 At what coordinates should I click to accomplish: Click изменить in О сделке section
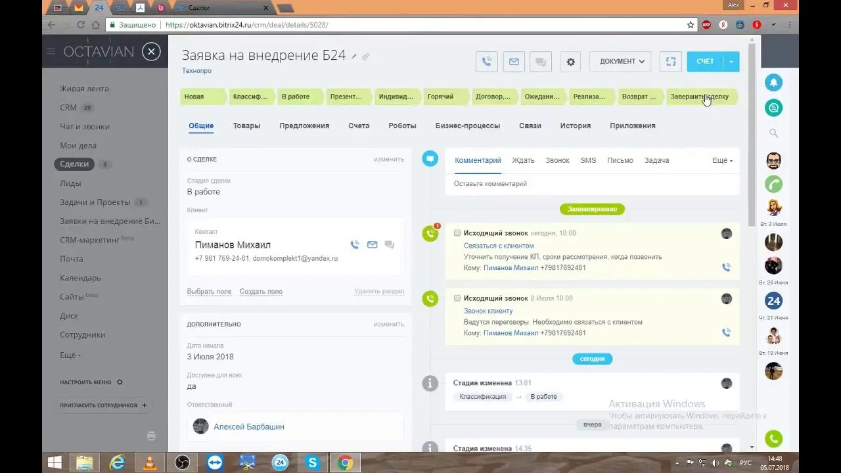(389, 159)
